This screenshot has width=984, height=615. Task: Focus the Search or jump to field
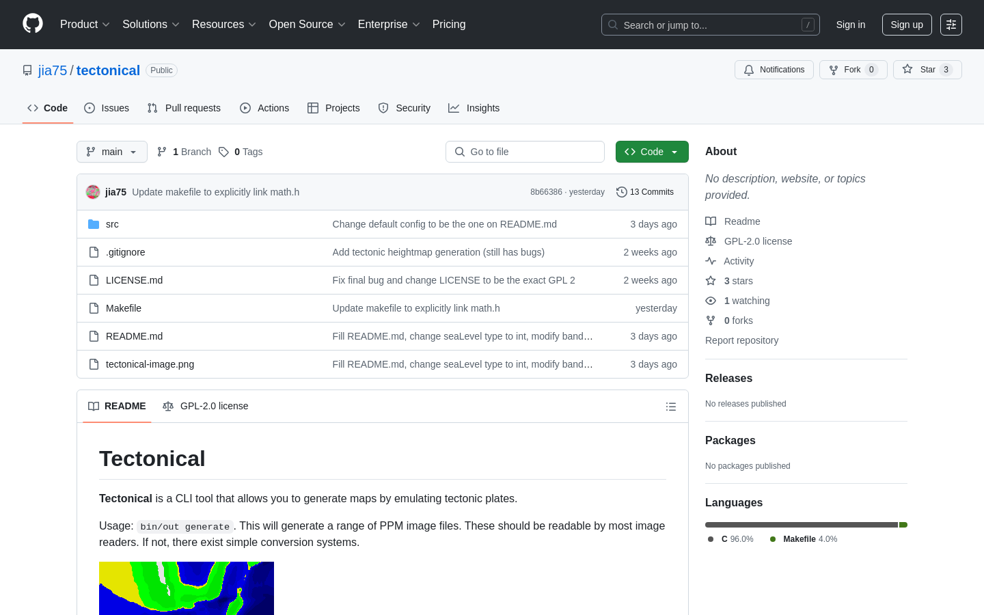coord(711,25)
